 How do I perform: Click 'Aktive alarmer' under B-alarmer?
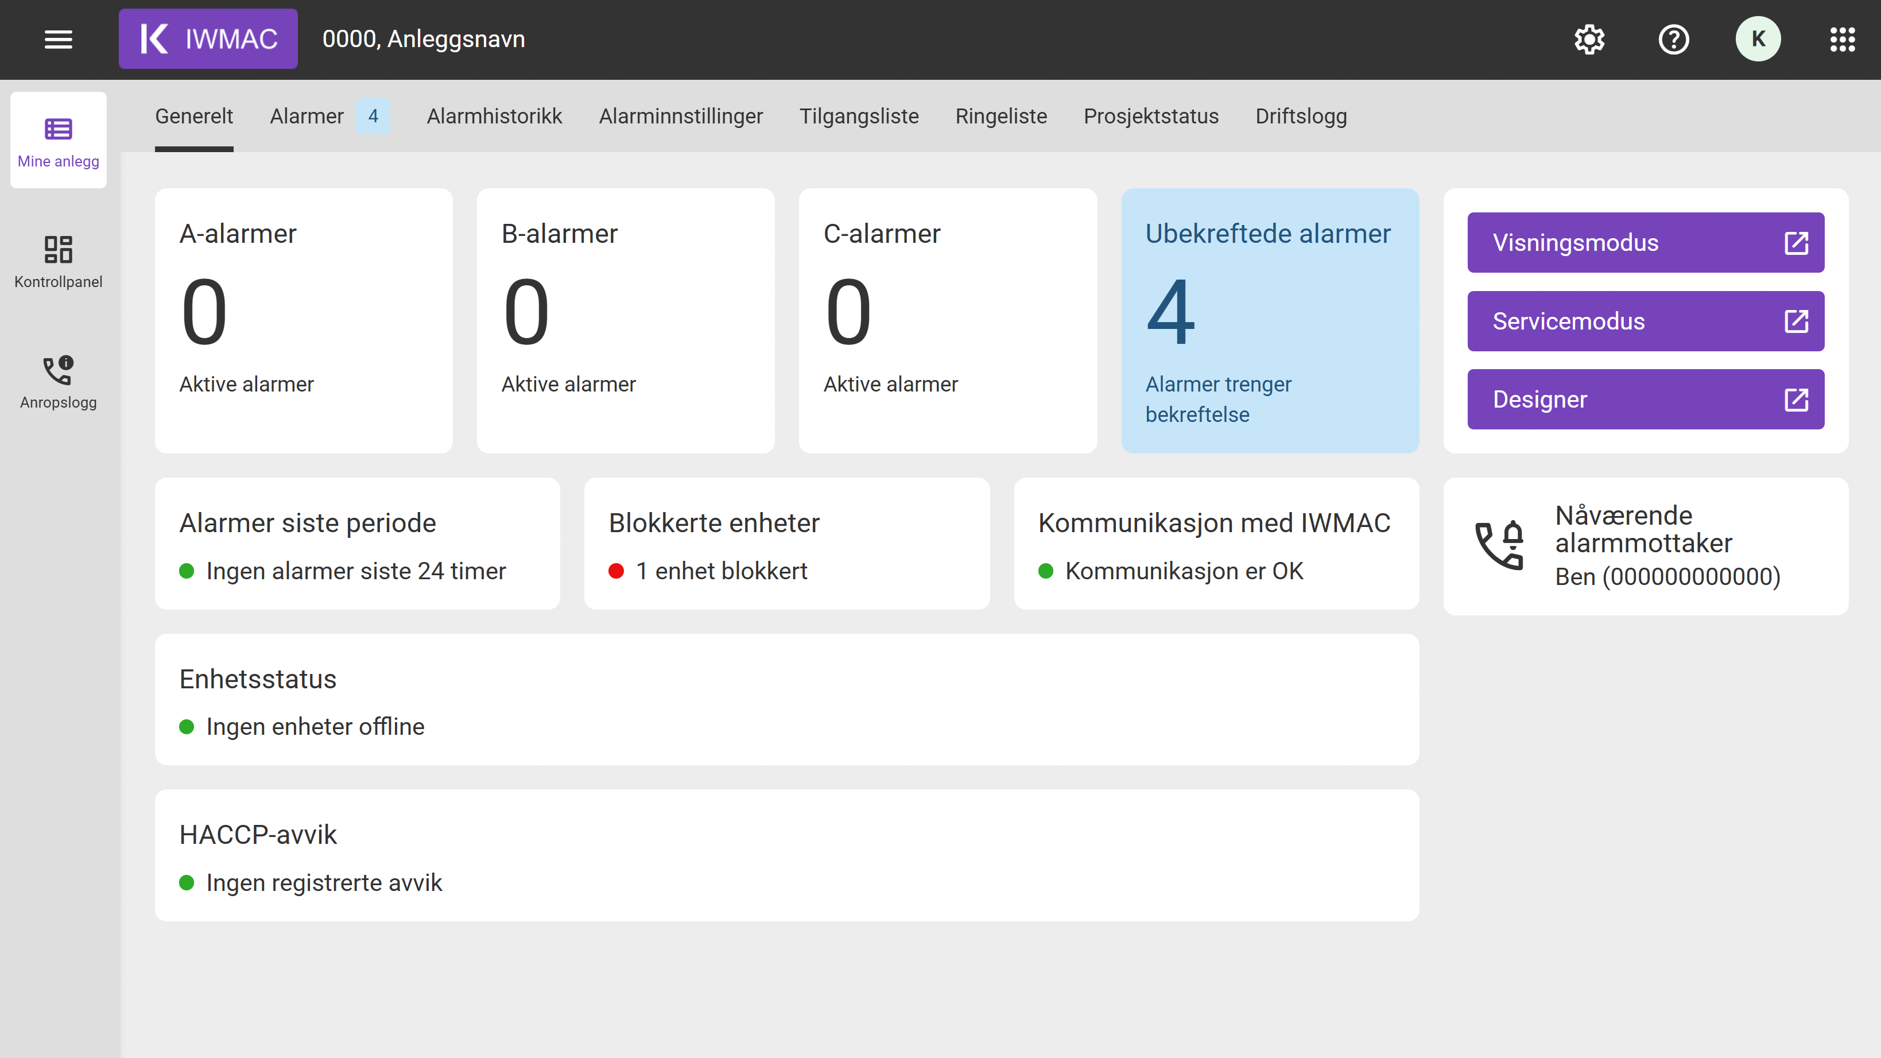569,384
